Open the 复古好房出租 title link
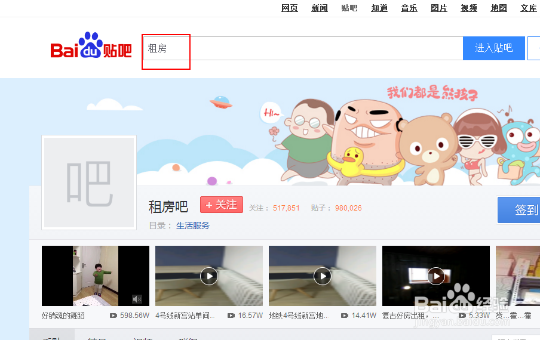 tap(410, 316)
